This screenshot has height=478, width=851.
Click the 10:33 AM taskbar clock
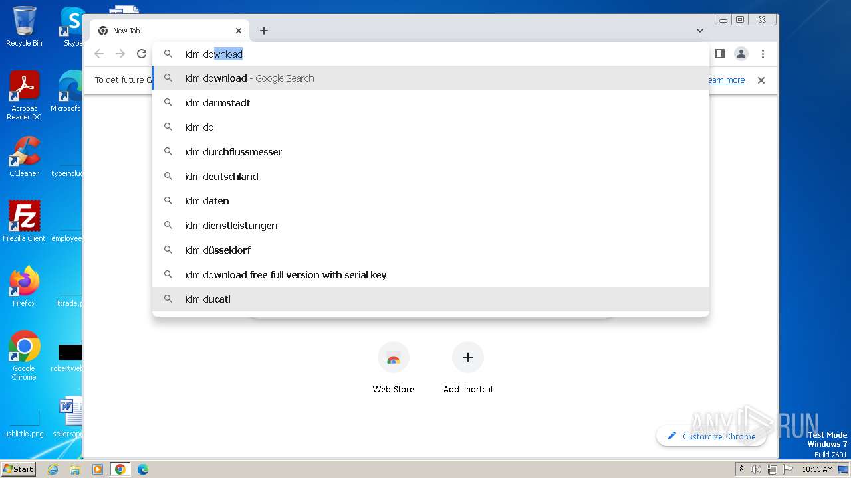pyautogui.click(x=817, y=469)
